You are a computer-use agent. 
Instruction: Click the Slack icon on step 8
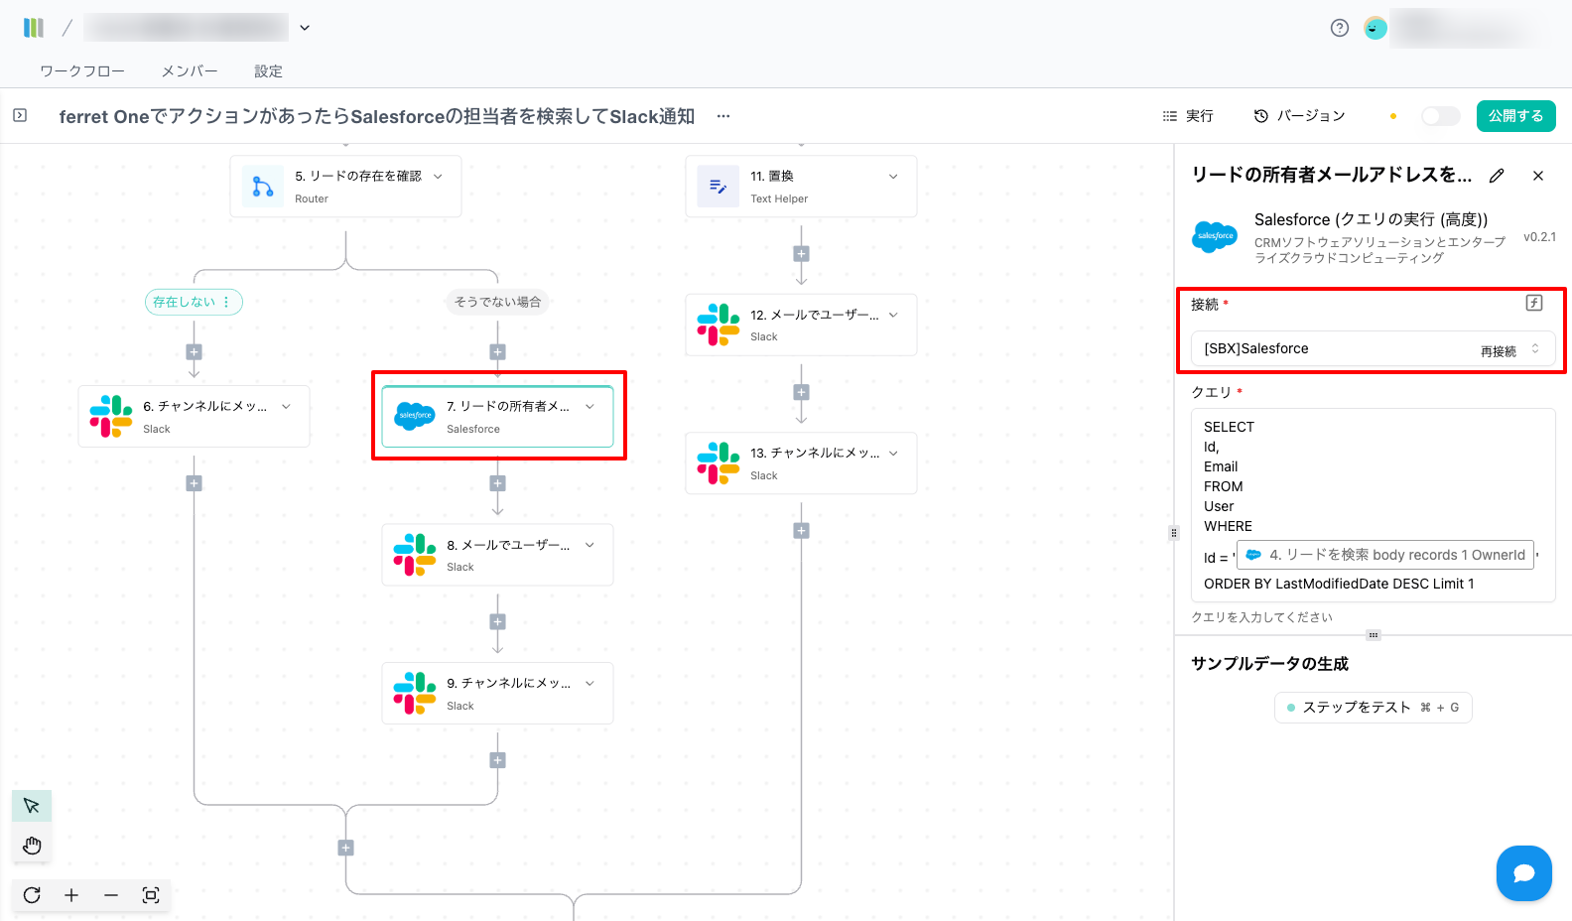coord(415,555)
